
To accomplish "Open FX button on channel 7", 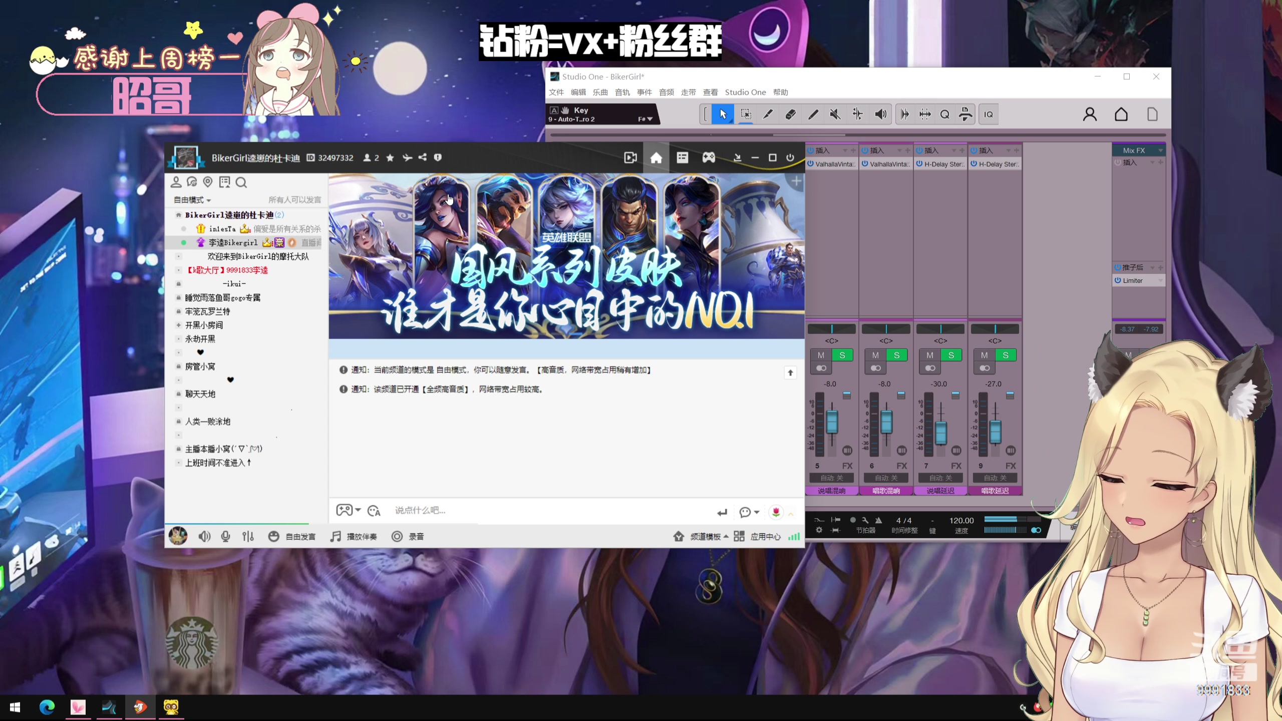I will [x=956, y=466].
